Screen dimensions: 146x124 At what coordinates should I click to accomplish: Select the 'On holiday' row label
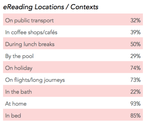tap(19, 68)
